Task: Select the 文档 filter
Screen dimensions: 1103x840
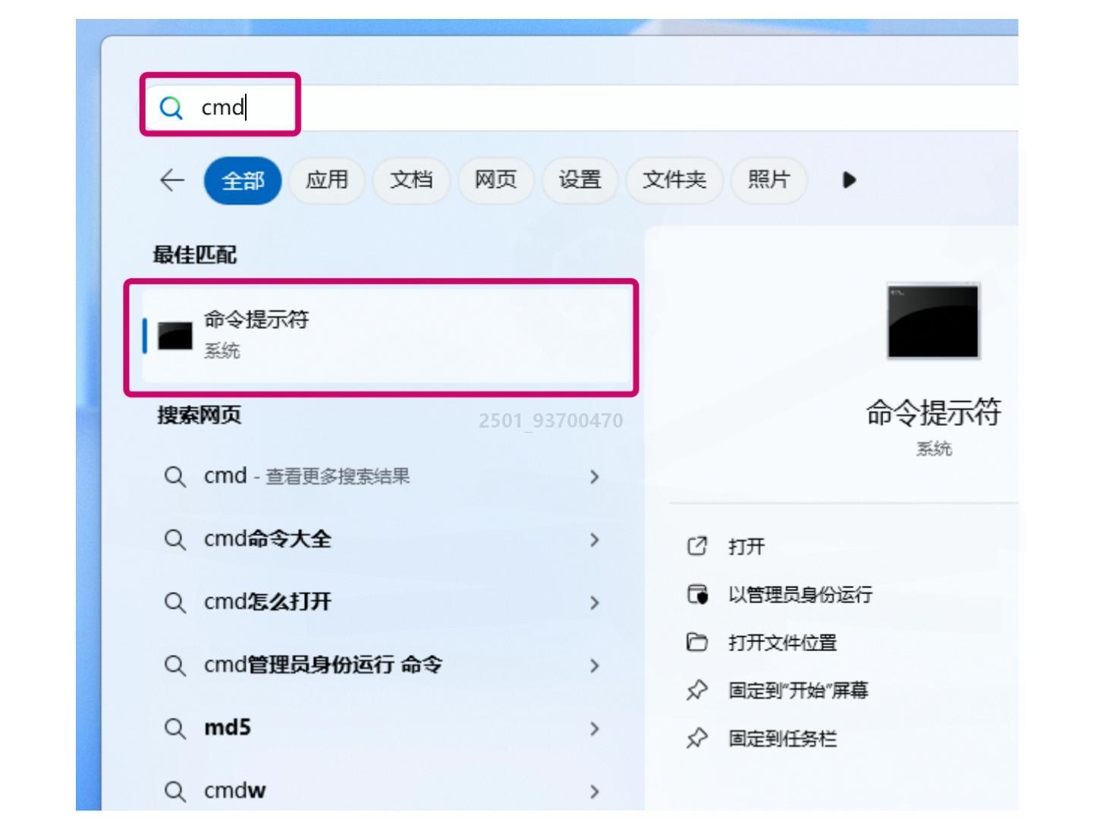Action: (x=413, y=180)
